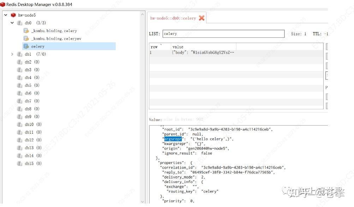Click the _kombu.binding.celeryev key icon
Image resolution: width=354 pixels, height=207 pixels.
pyautogui.click(x=26, y=38)
